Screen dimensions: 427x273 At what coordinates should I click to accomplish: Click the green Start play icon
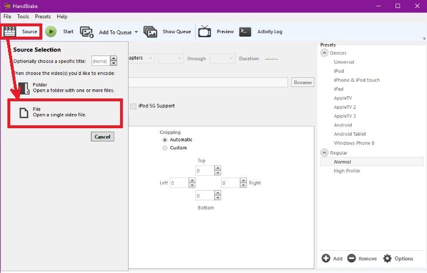(x=51, y=31)
